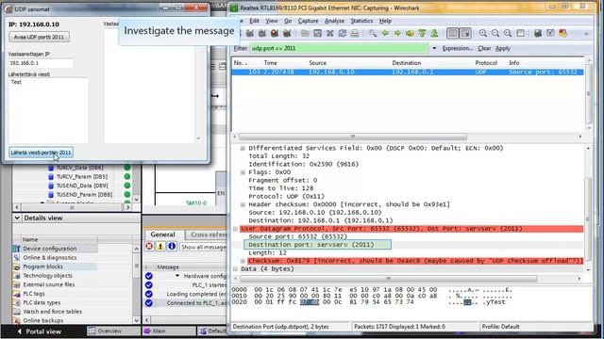This screenshot has width=604, height=339.
Task: Toggle warning messages filter in General tab
Action: [x=160, y=247]
